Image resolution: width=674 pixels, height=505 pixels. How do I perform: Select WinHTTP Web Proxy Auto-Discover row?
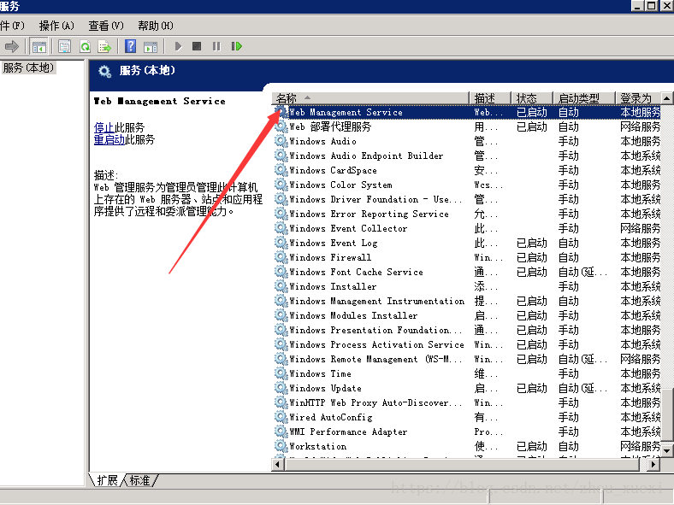468,402
